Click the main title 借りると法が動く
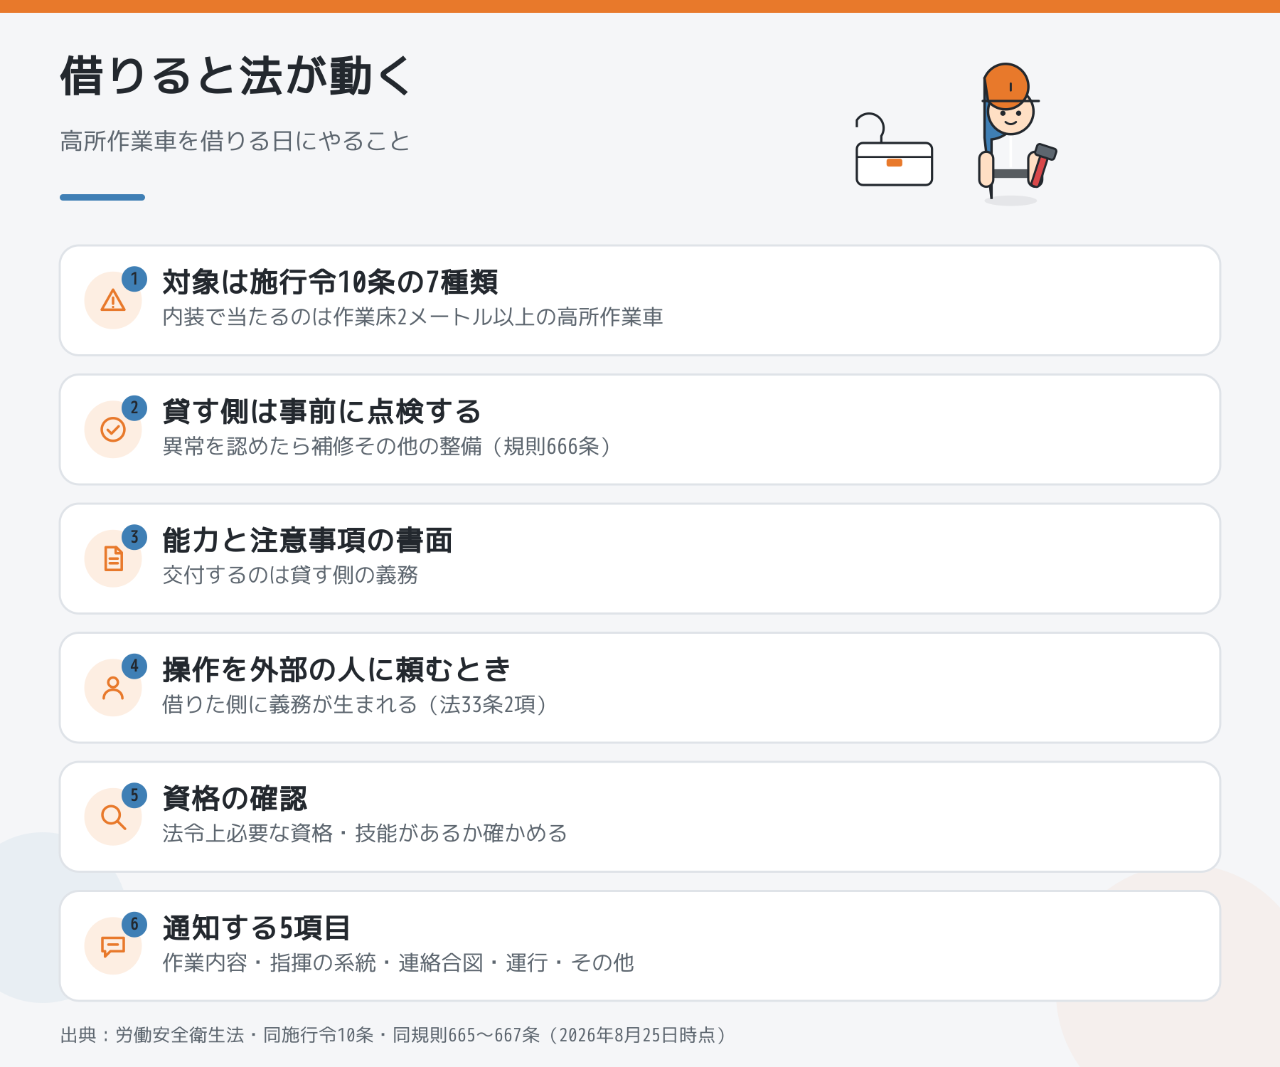This screenshot has width=1280, height=1067. 236,75
